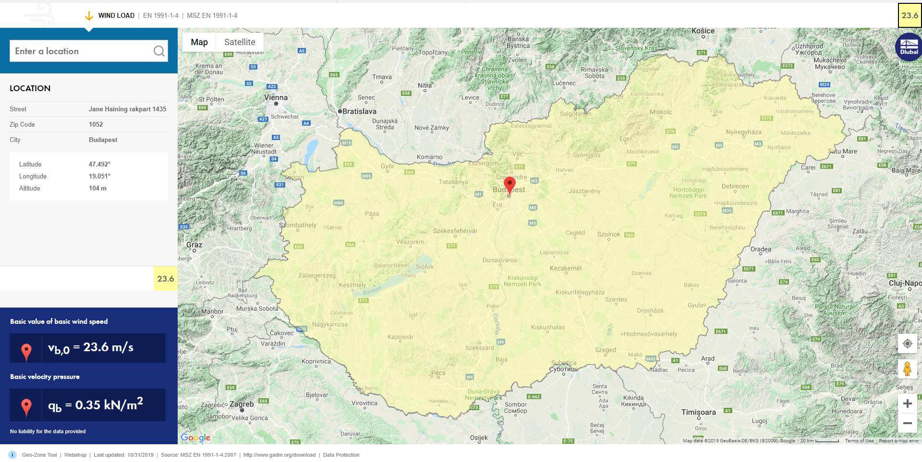Zoom in using the plus button
The width and height of the screenshot is (922, 462).
pos(908,403)
